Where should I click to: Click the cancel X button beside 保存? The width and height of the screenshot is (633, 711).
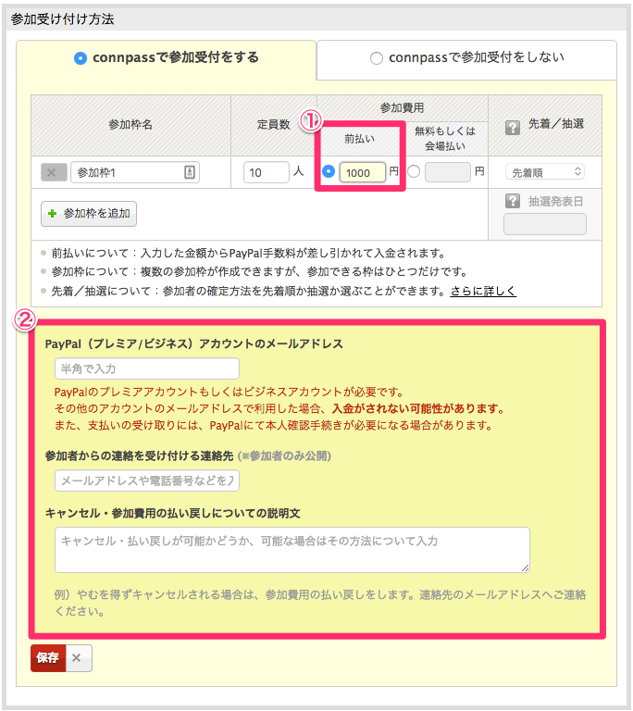(x=79, y=658)
